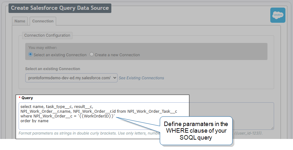Viewport: 293px width, 150px height.
Task: Click the Create Salesforce Query Data Source title
Action: 60,8
